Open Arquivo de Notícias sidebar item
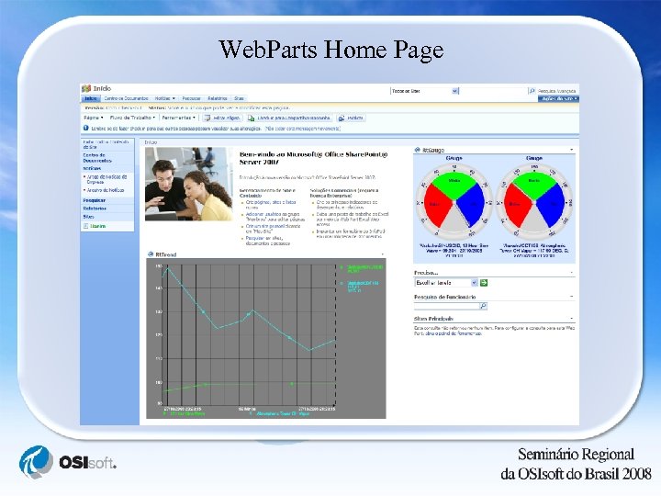The width and height of the screenshot is (661, 496). tap(106, 190)
